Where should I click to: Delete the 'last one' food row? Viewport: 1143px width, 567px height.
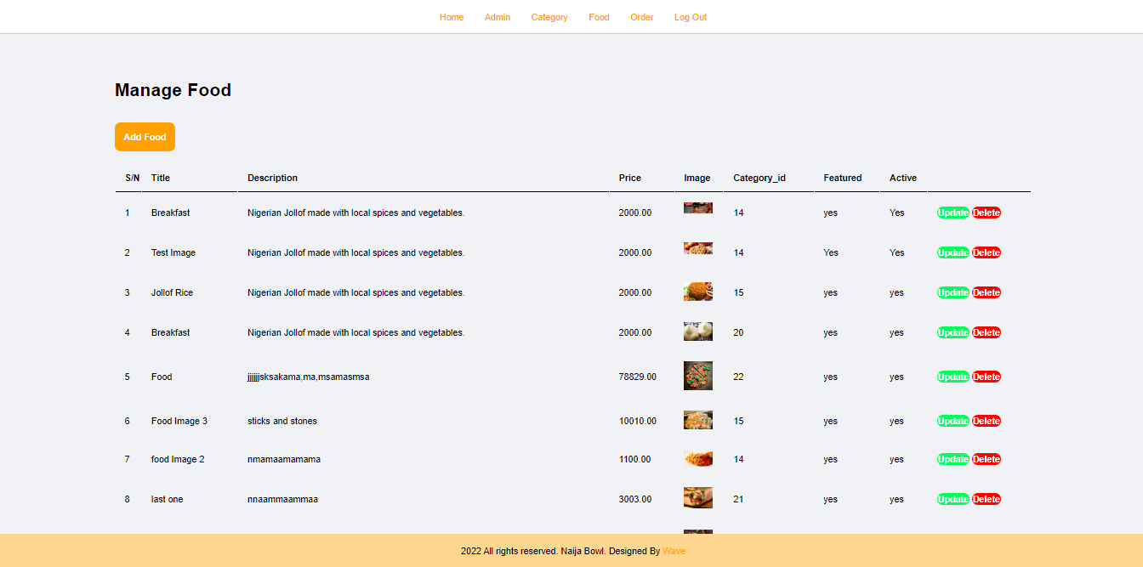click(x=987, y=499)
